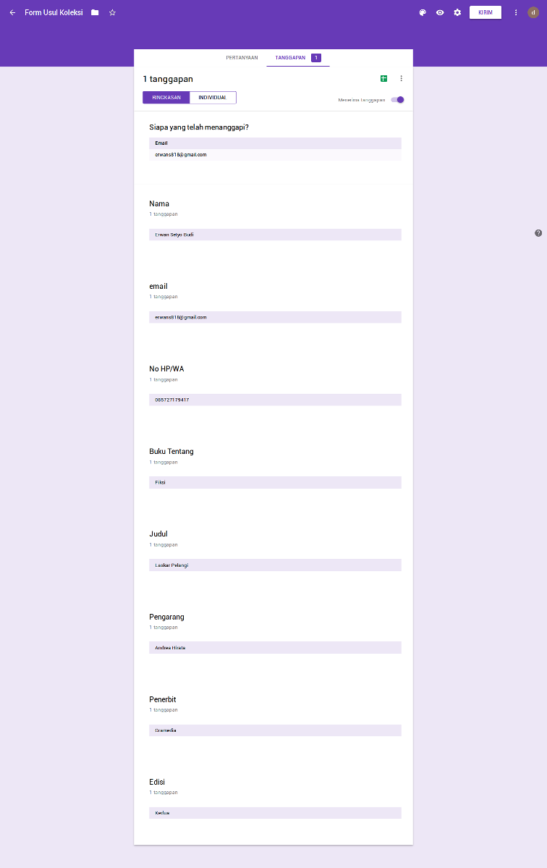
Task: Switch to the Individual view
Action: (213, 98)
